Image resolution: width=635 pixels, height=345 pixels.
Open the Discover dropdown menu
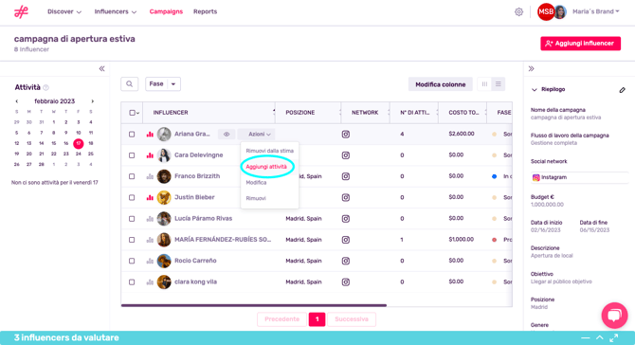[64, 11]
